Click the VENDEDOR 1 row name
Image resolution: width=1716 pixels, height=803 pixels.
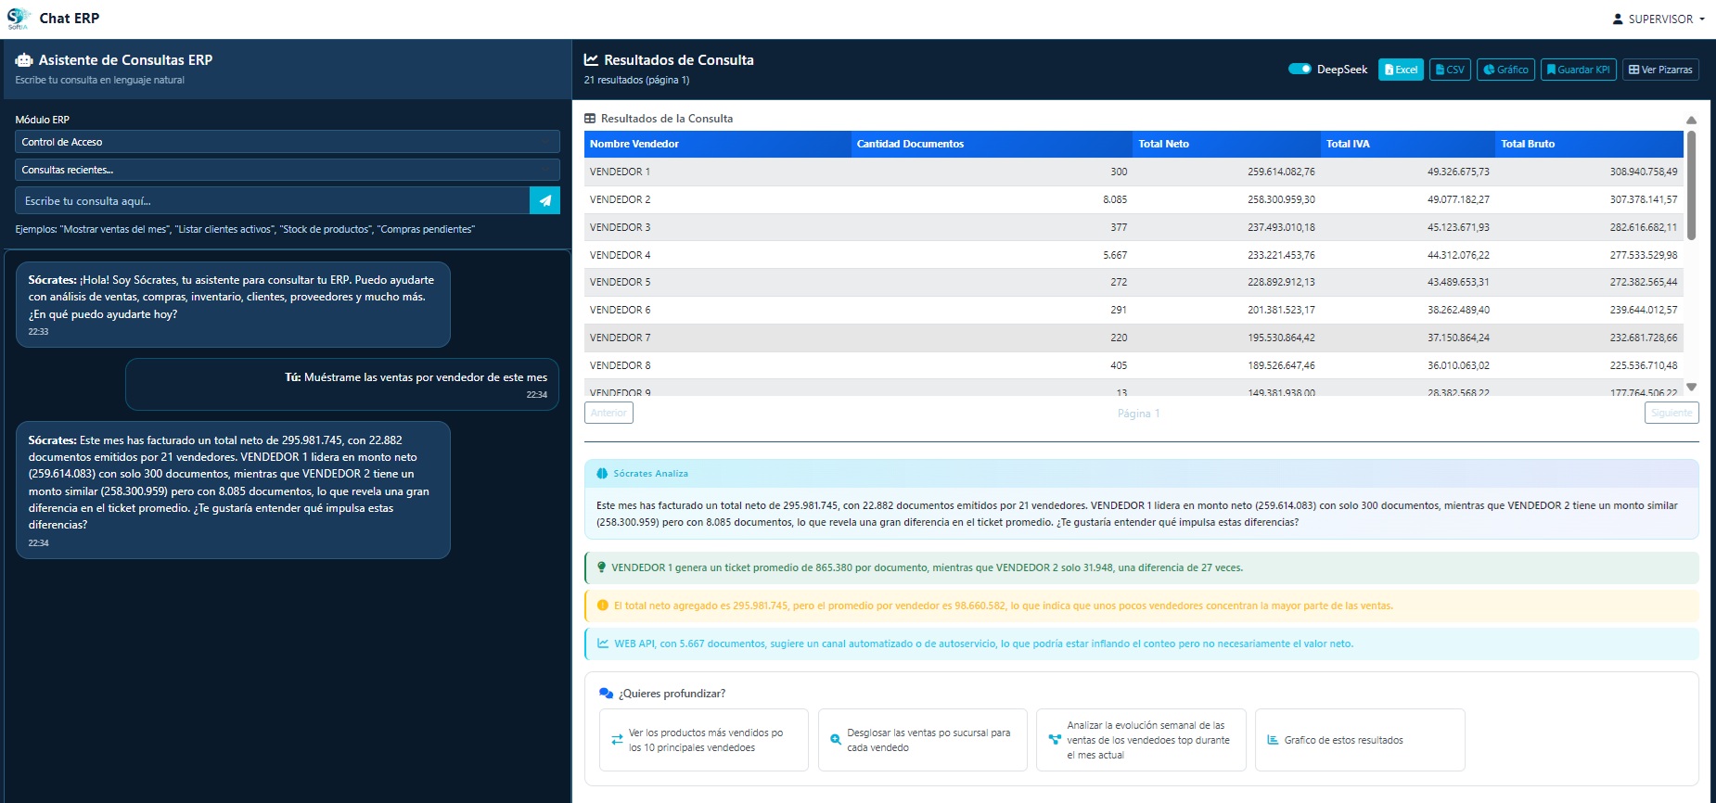coord(620,172)
